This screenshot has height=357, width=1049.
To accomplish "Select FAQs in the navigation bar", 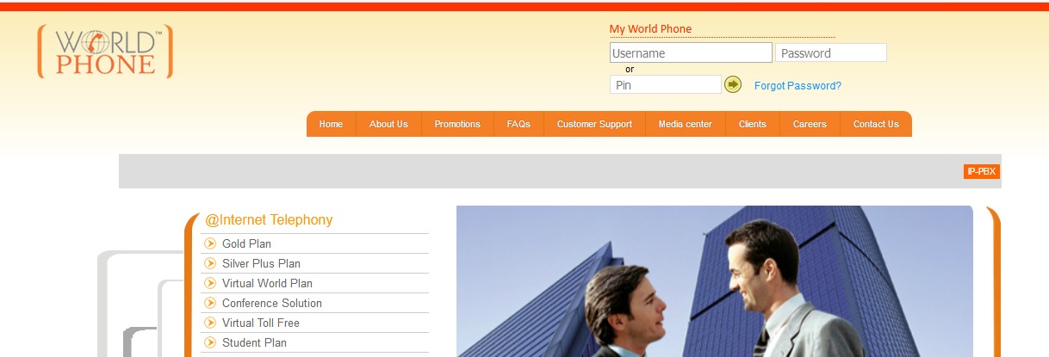I will click(518, 124).
